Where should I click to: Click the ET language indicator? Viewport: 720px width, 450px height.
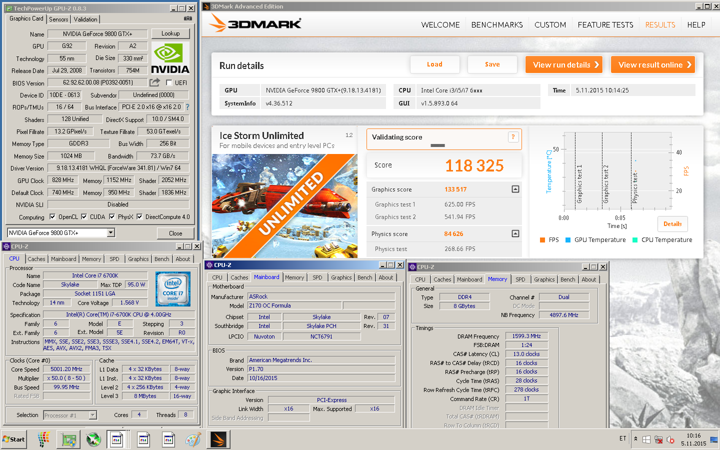click(x=623, y=438)
